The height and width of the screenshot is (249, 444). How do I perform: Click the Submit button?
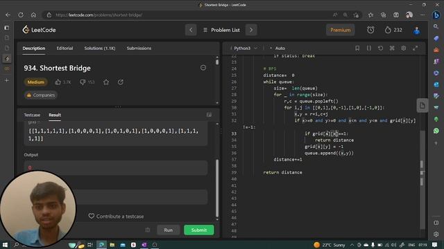click(199, 230)
